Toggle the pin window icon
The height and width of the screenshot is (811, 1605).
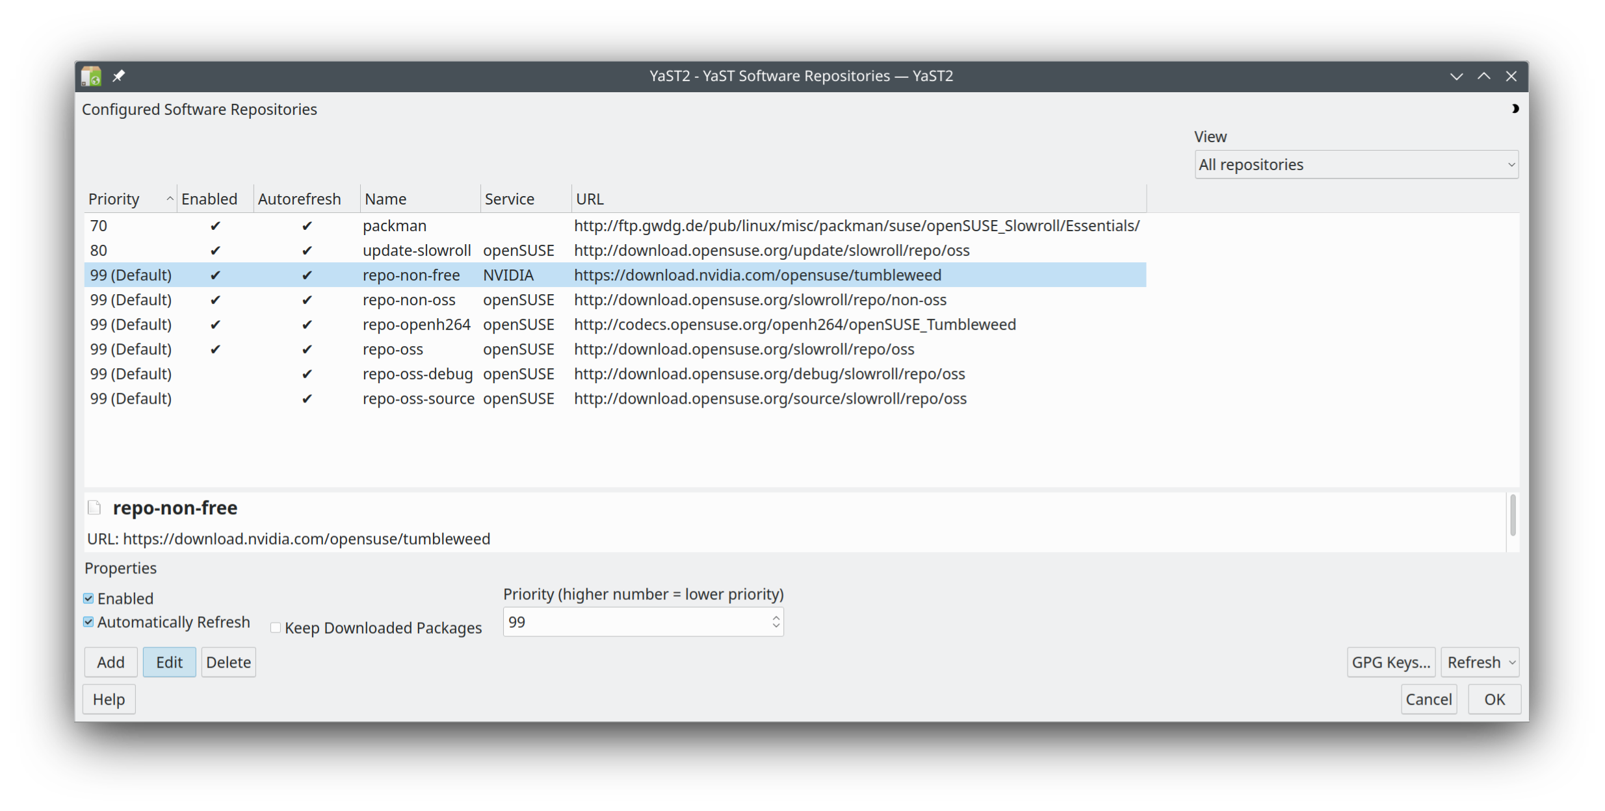coord(118,76)
